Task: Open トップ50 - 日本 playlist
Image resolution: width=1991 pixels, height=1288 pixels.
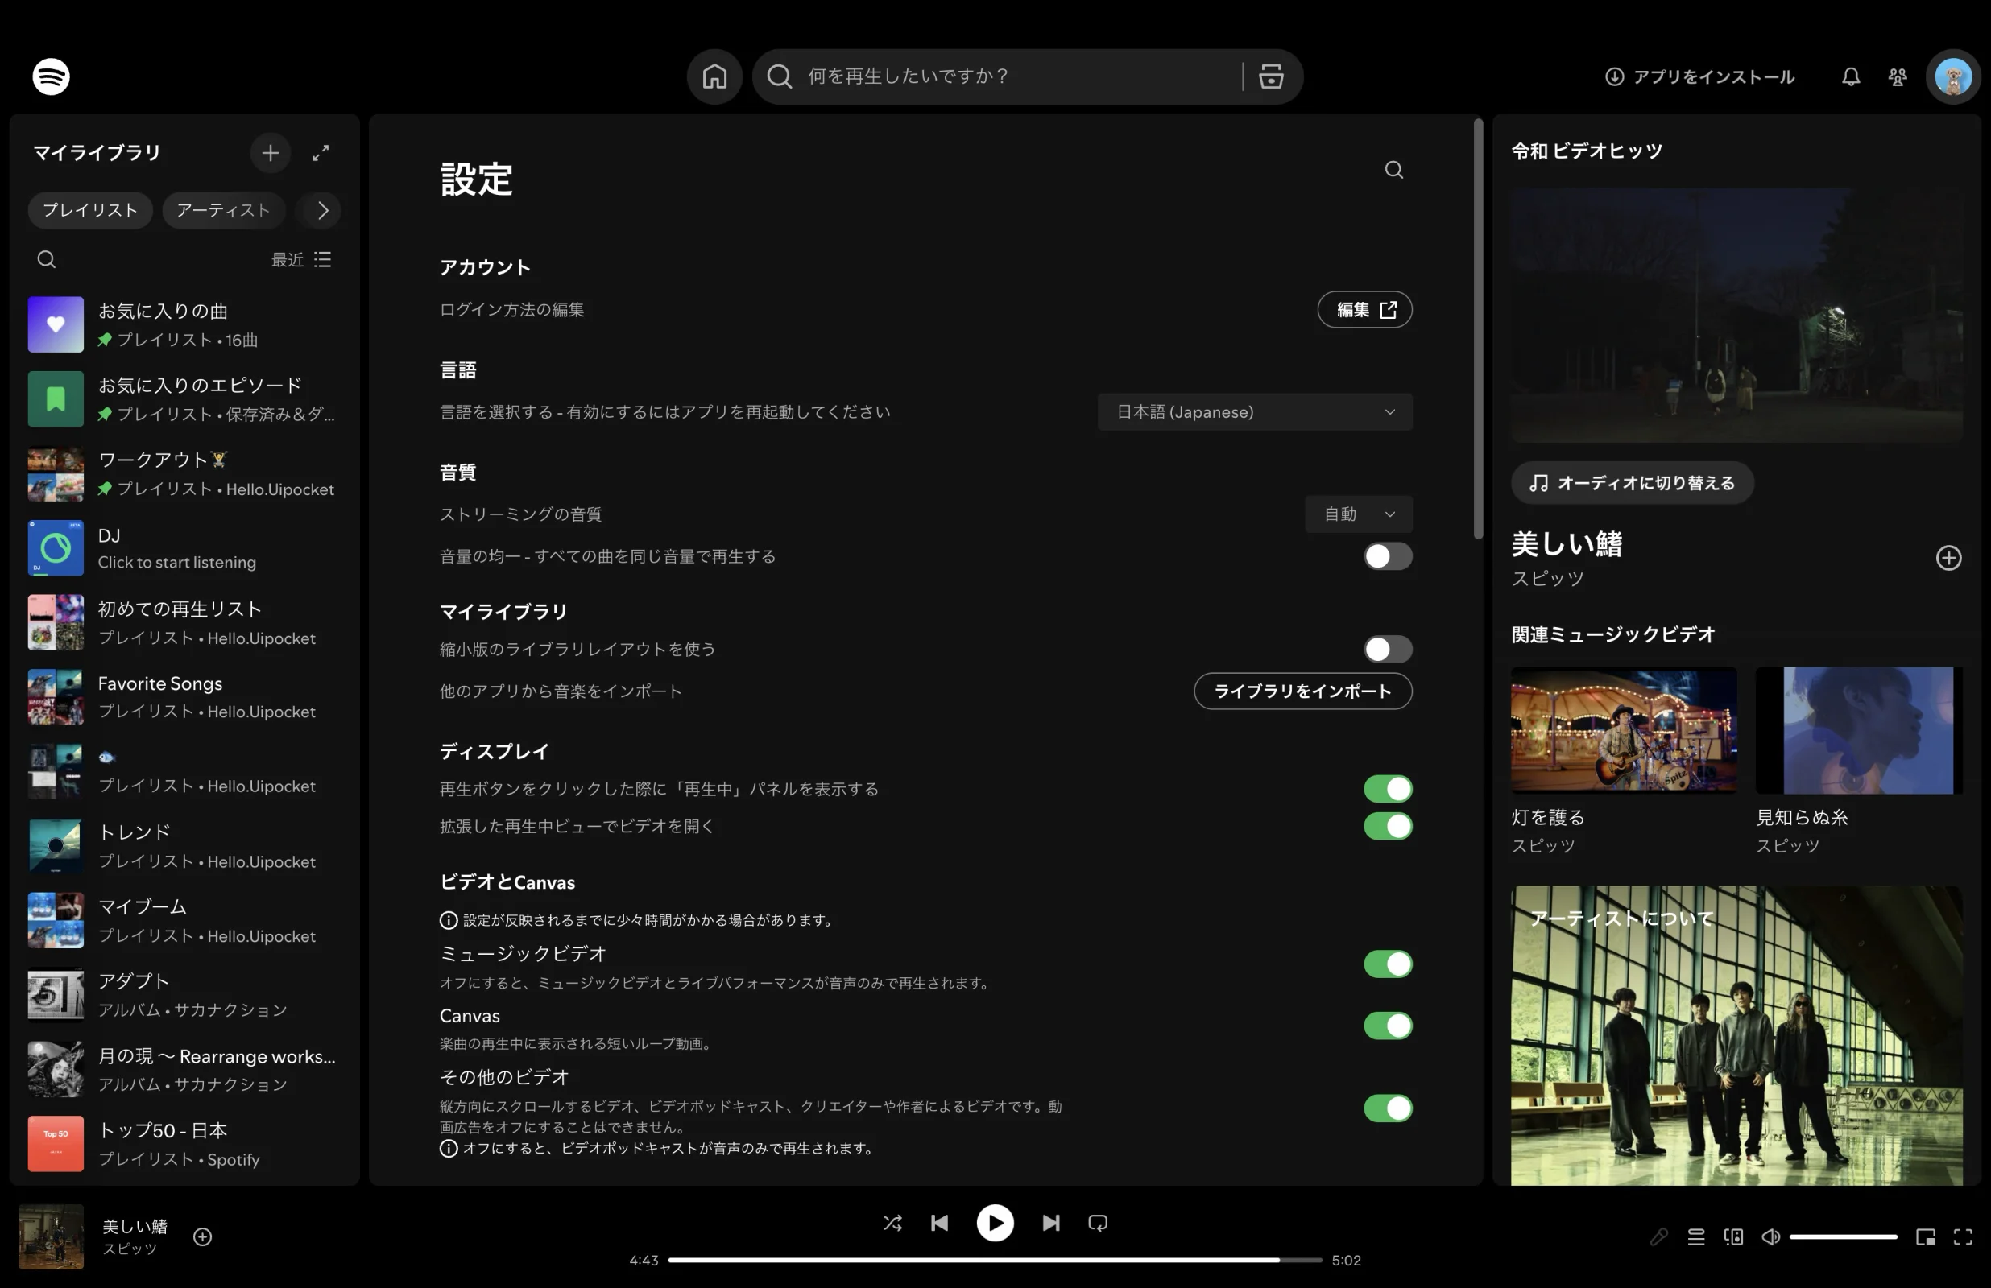Action: click(184, 1143)
